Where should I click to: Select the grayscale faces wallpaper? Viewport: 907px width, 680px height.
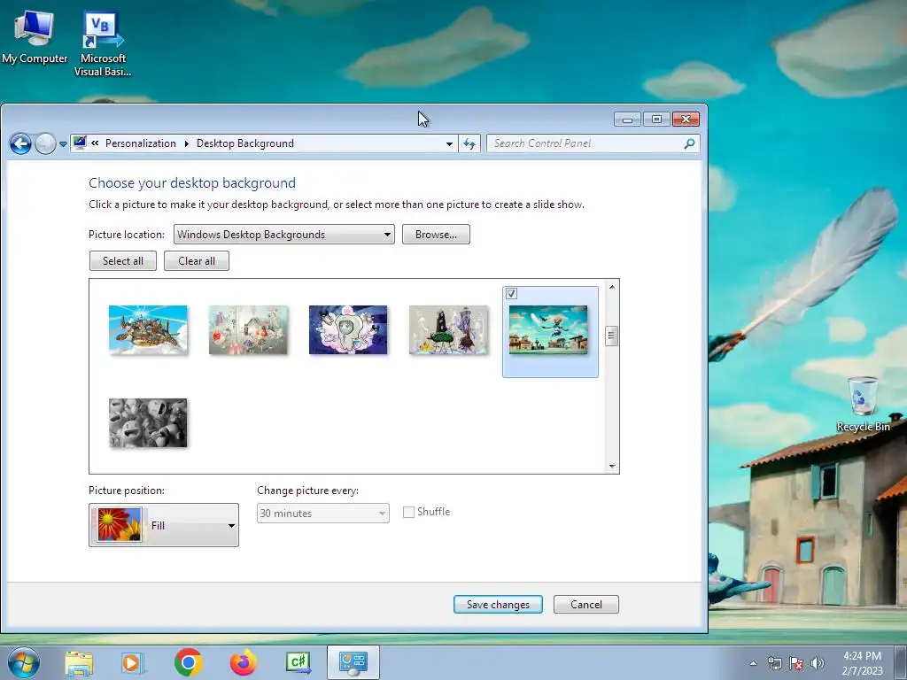(x=148, y=422)
